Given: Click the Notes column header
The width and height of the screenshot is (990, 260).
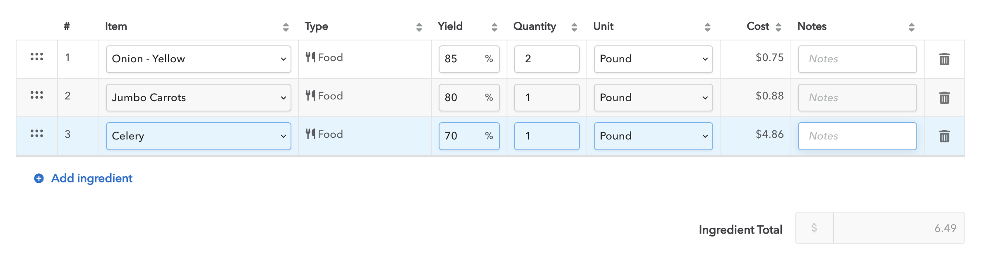Looking at the screenshot, I should tap(812, 26).
